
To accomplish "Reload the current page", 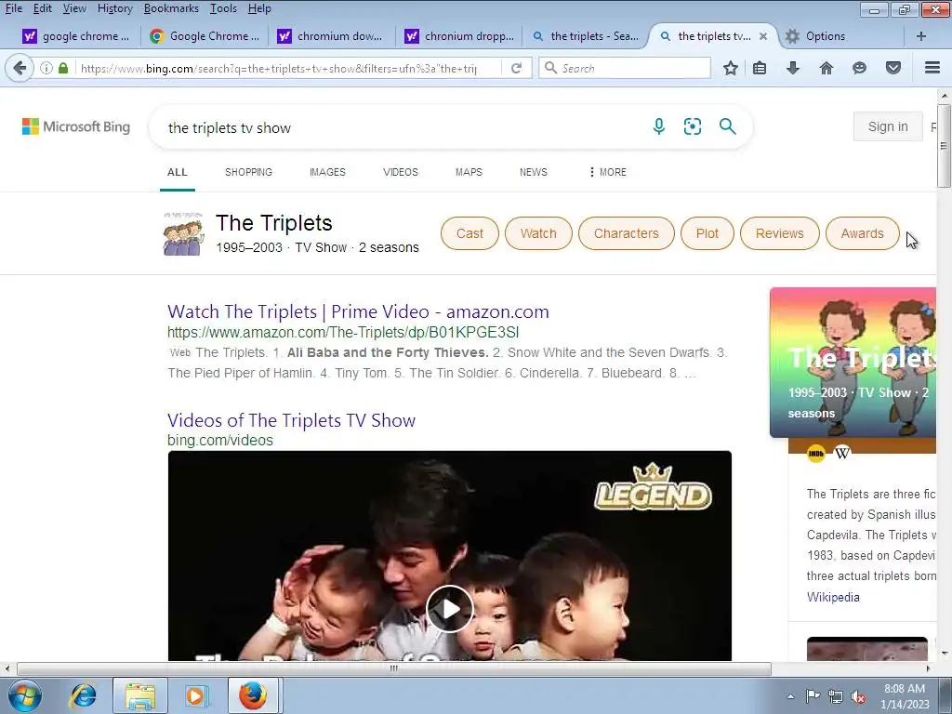I will coord(516,68).
